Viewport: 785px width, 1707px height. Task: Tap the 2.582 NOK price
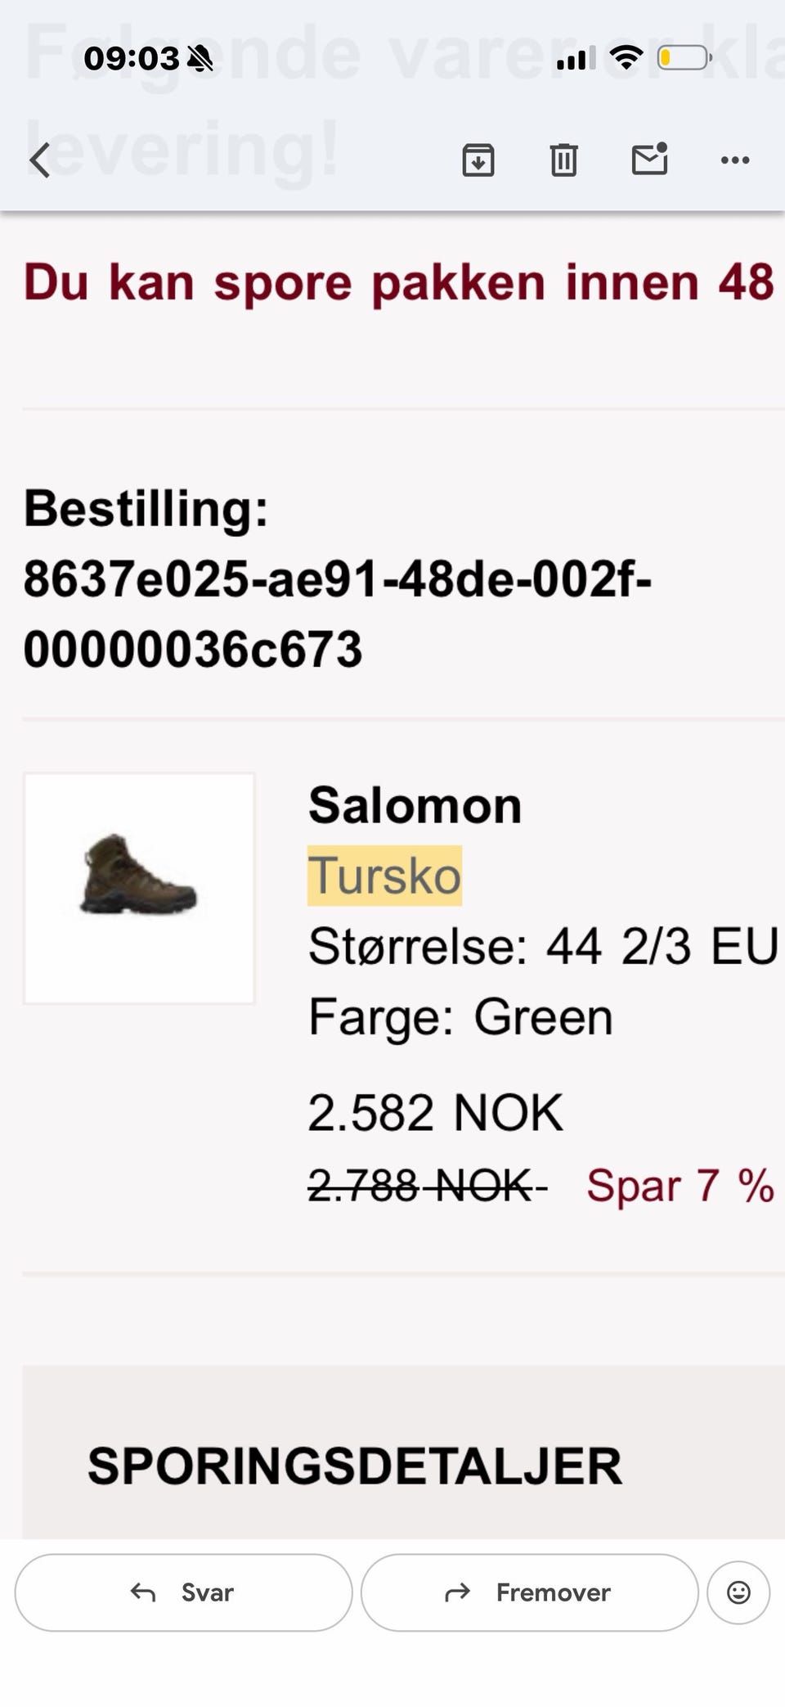point(435,1113)
